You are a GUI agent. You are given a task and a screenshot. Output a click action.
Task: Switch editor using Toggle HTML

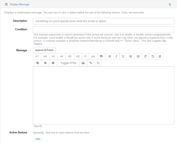pos(69,63)
